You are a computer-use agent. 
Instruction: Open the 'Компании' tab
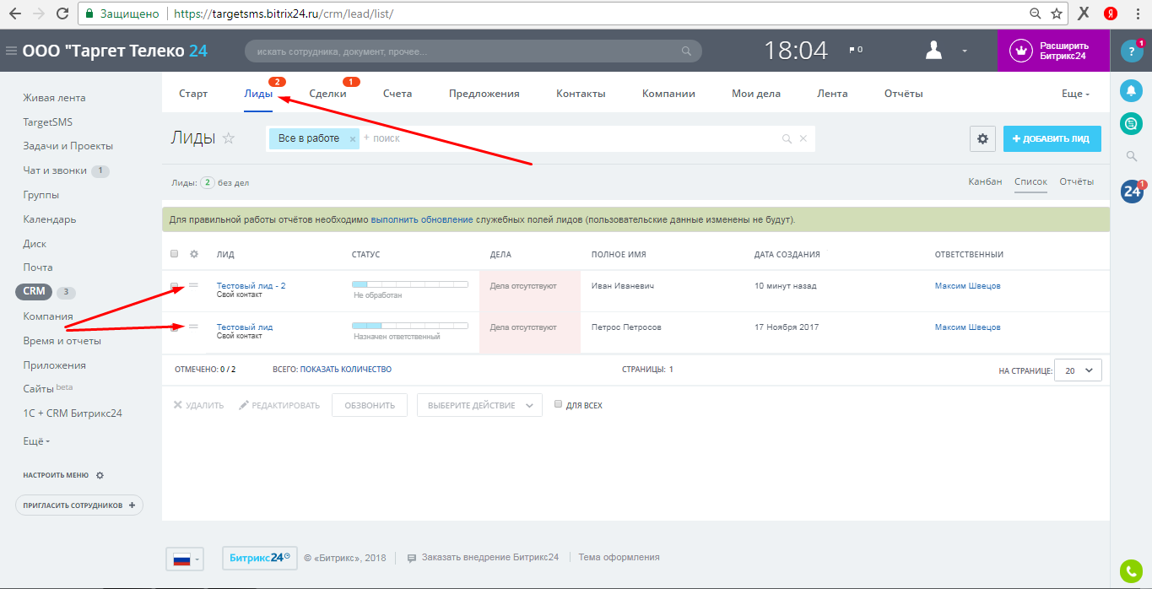click(668, 94)
